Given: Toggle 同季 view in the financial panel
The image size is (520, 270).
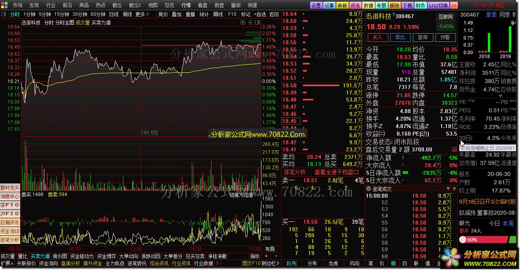Looking at the screenshot, I should (x=505, y=15).
